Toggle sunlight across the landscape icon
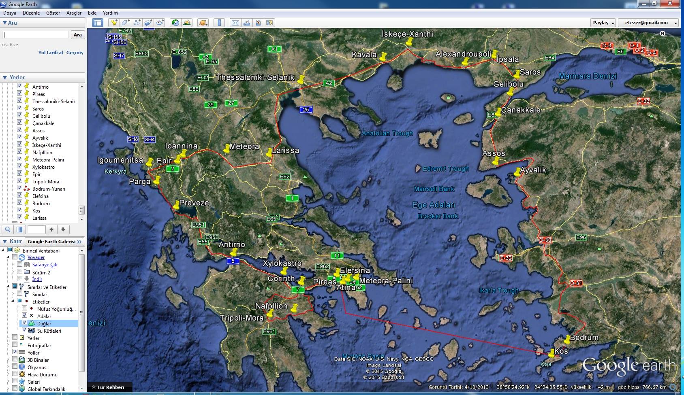This screenshot has width=684, height=395. pyautogui.click(x=187, y=23)
